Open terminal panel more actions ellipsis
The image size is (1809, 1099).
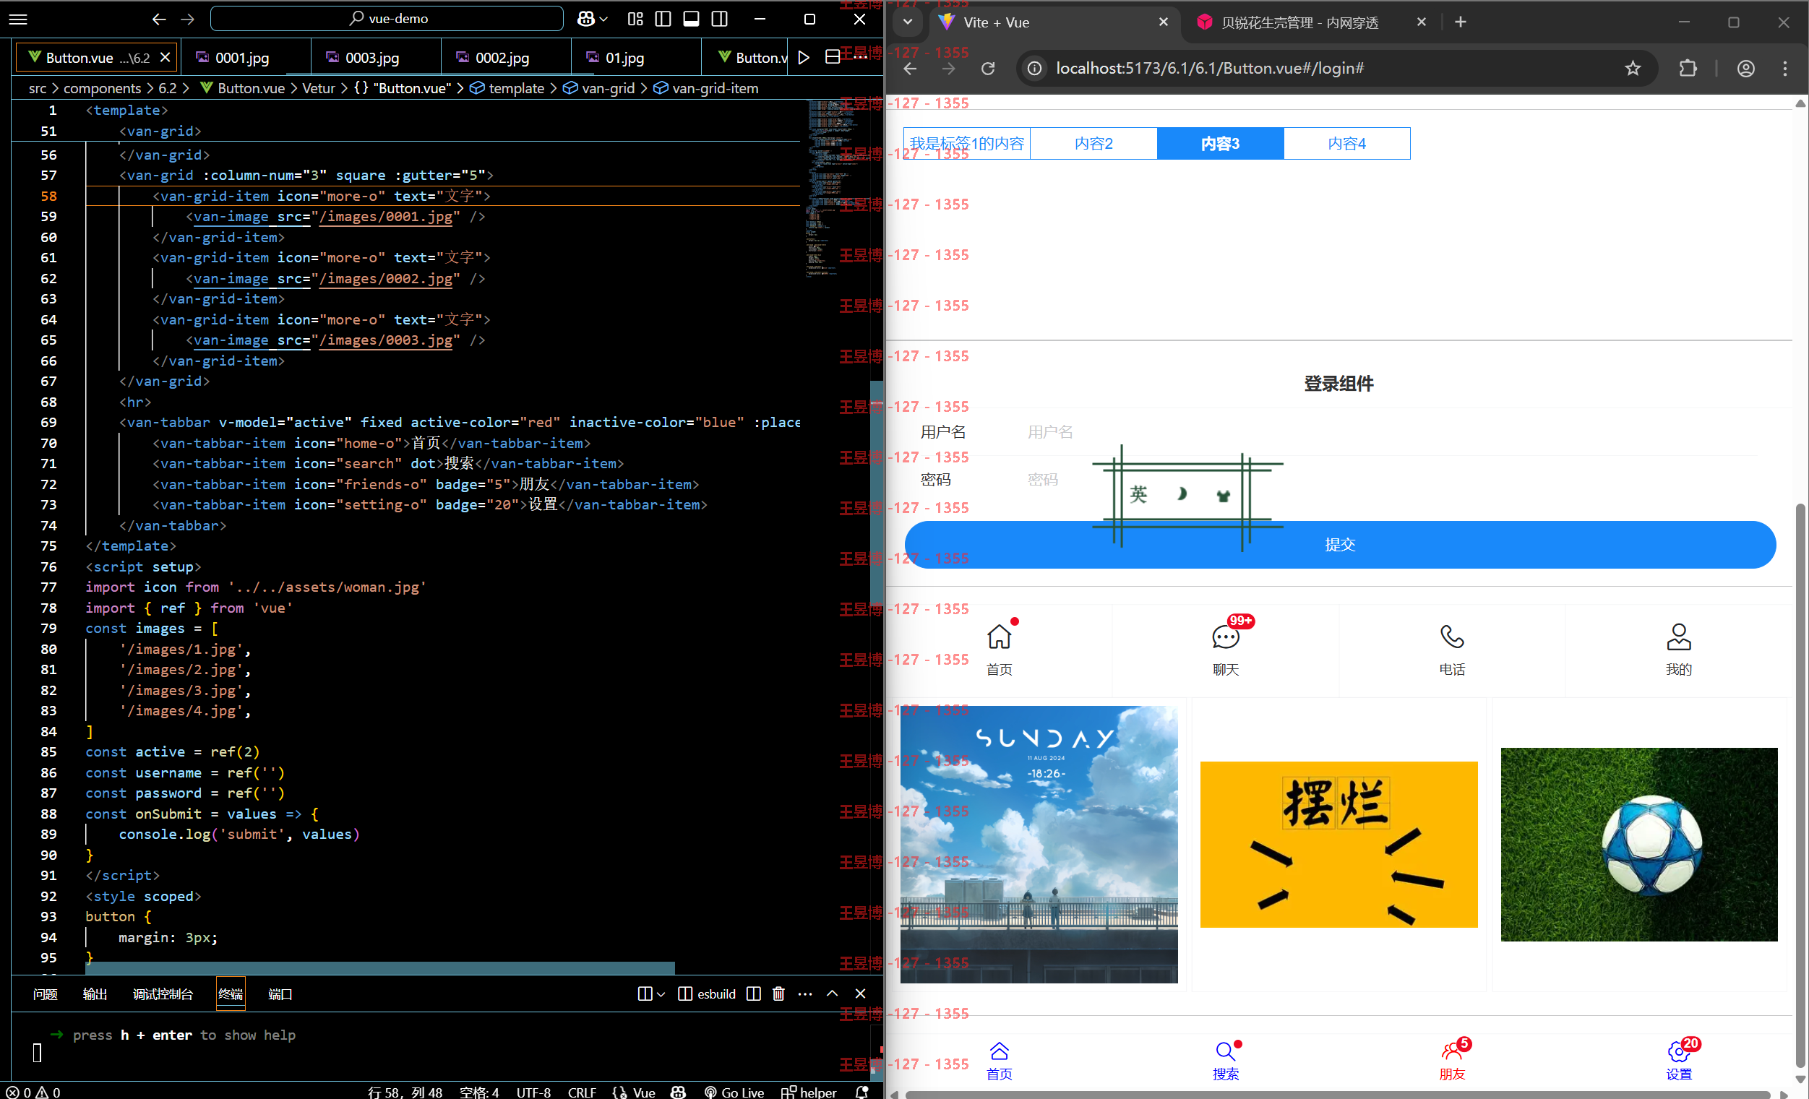(x=805, y=994)
